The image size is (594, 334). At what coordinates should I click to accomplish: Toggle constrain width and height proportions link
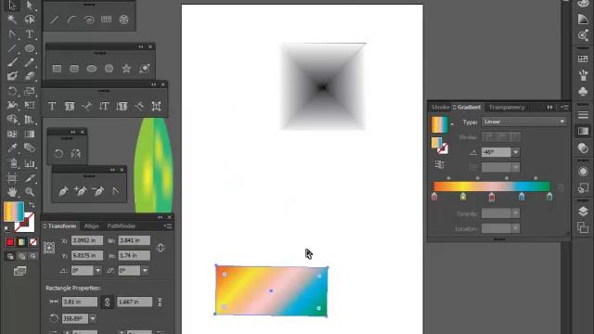(161, 248)
